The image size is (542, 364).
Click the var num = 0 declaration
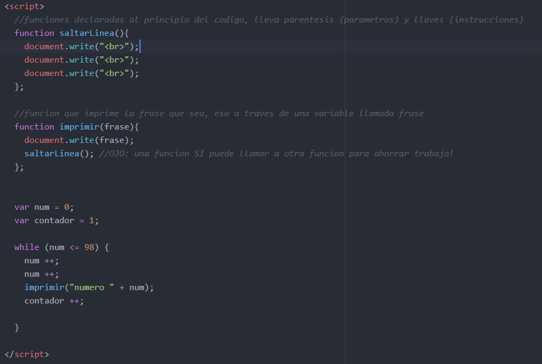[45, 207]
